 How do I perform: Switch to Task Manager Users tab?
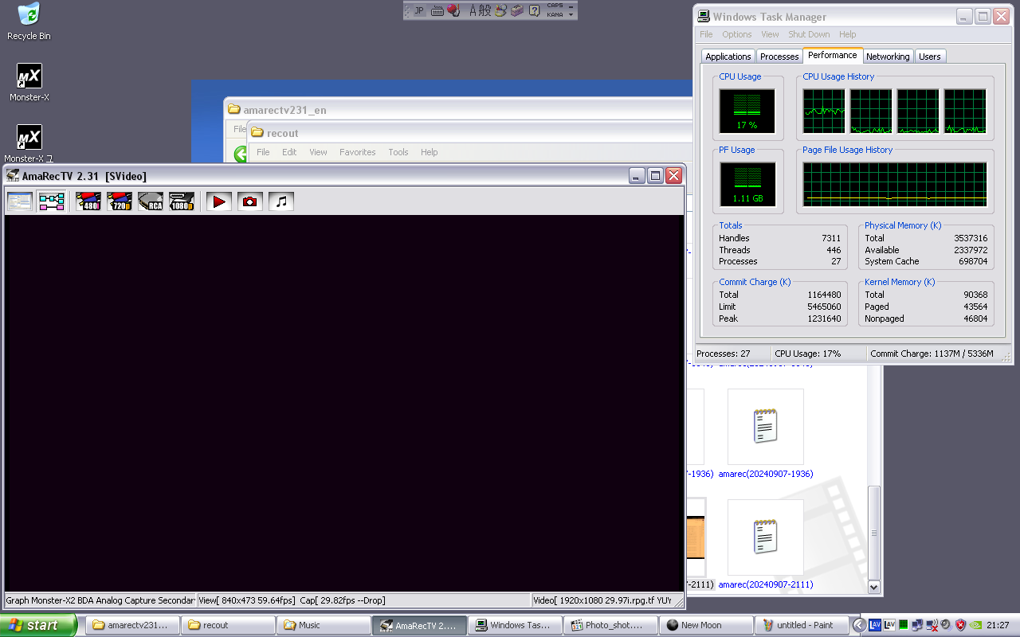pos(930,57)
